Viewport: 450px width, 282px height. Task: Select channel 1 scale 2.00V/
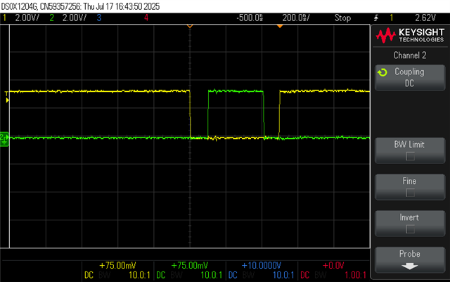pos(27,18)
